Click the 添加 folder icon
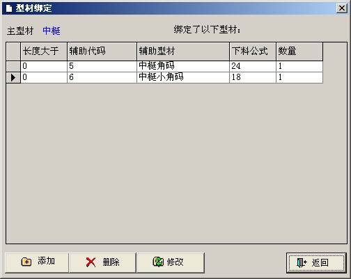 tap(26, 262)
